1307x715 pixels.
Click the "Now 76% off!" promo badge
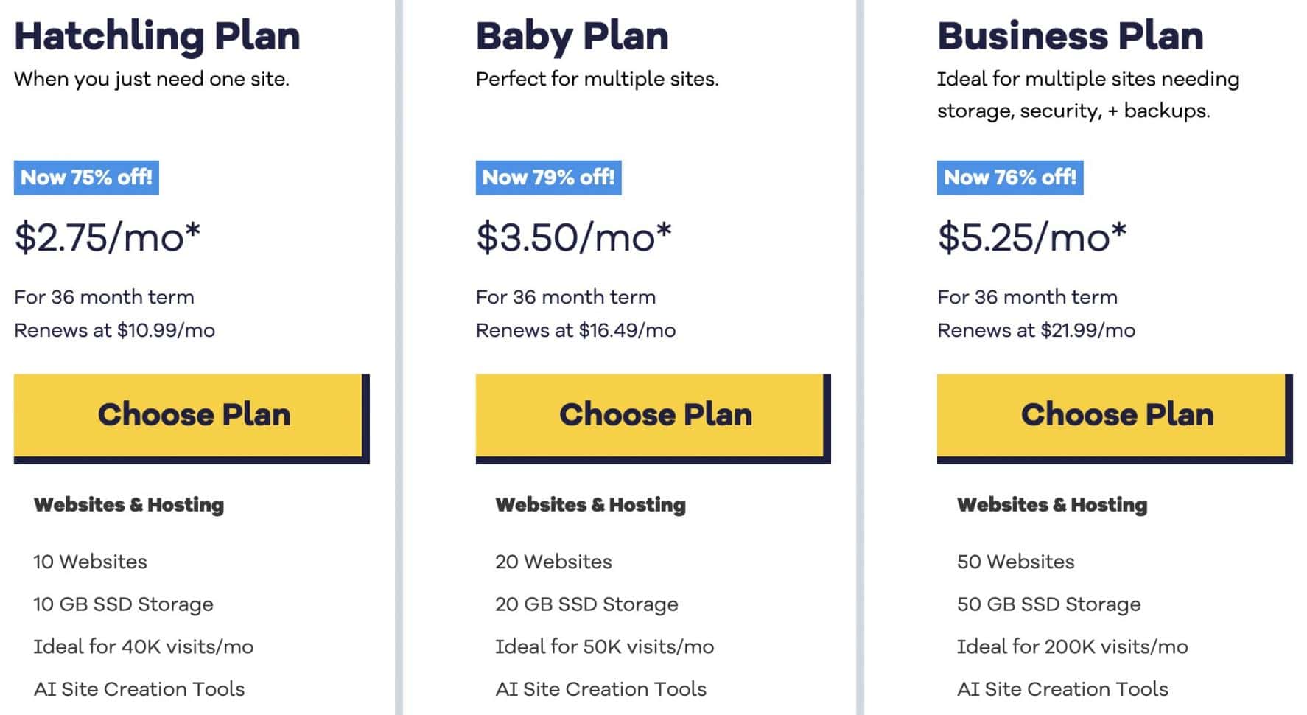(1009, 178)
